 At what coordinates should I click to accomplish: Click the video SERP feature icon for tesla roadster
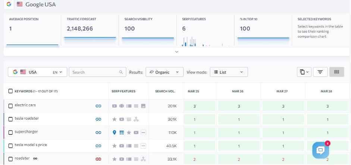[x=122, y=120]
